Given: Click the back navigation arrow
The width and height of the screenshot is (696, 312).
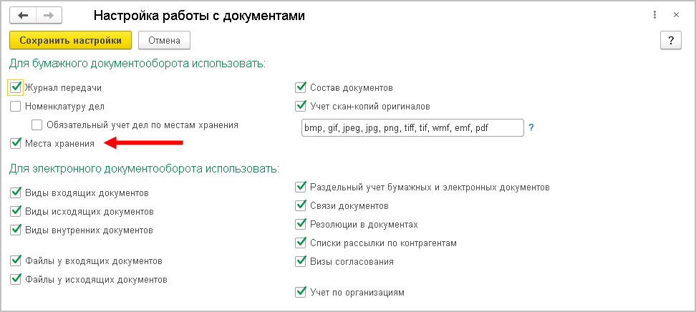Looking at the screenshot, I should click(23, 15).
